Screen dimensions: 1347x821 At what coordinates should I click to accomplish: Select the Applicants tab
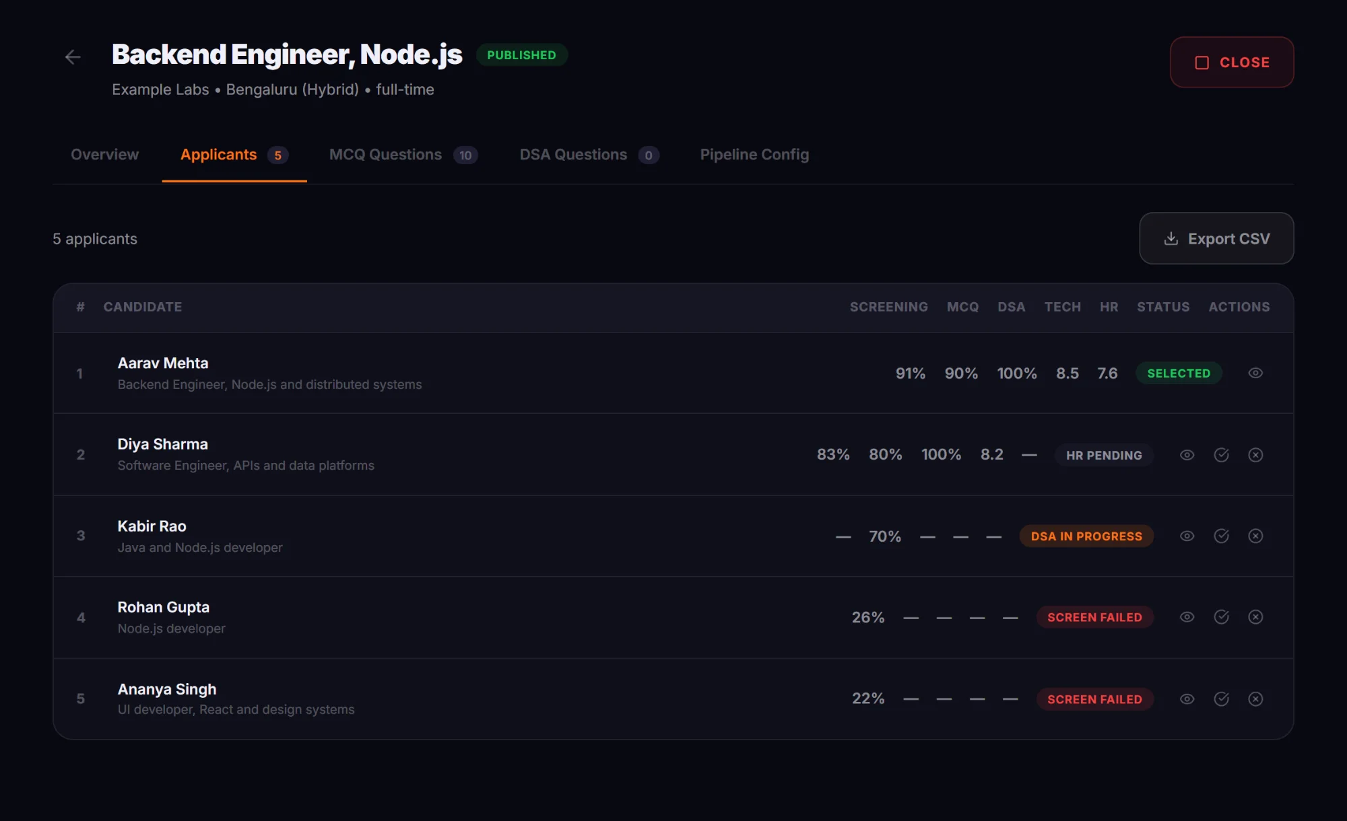click(234, 155)
